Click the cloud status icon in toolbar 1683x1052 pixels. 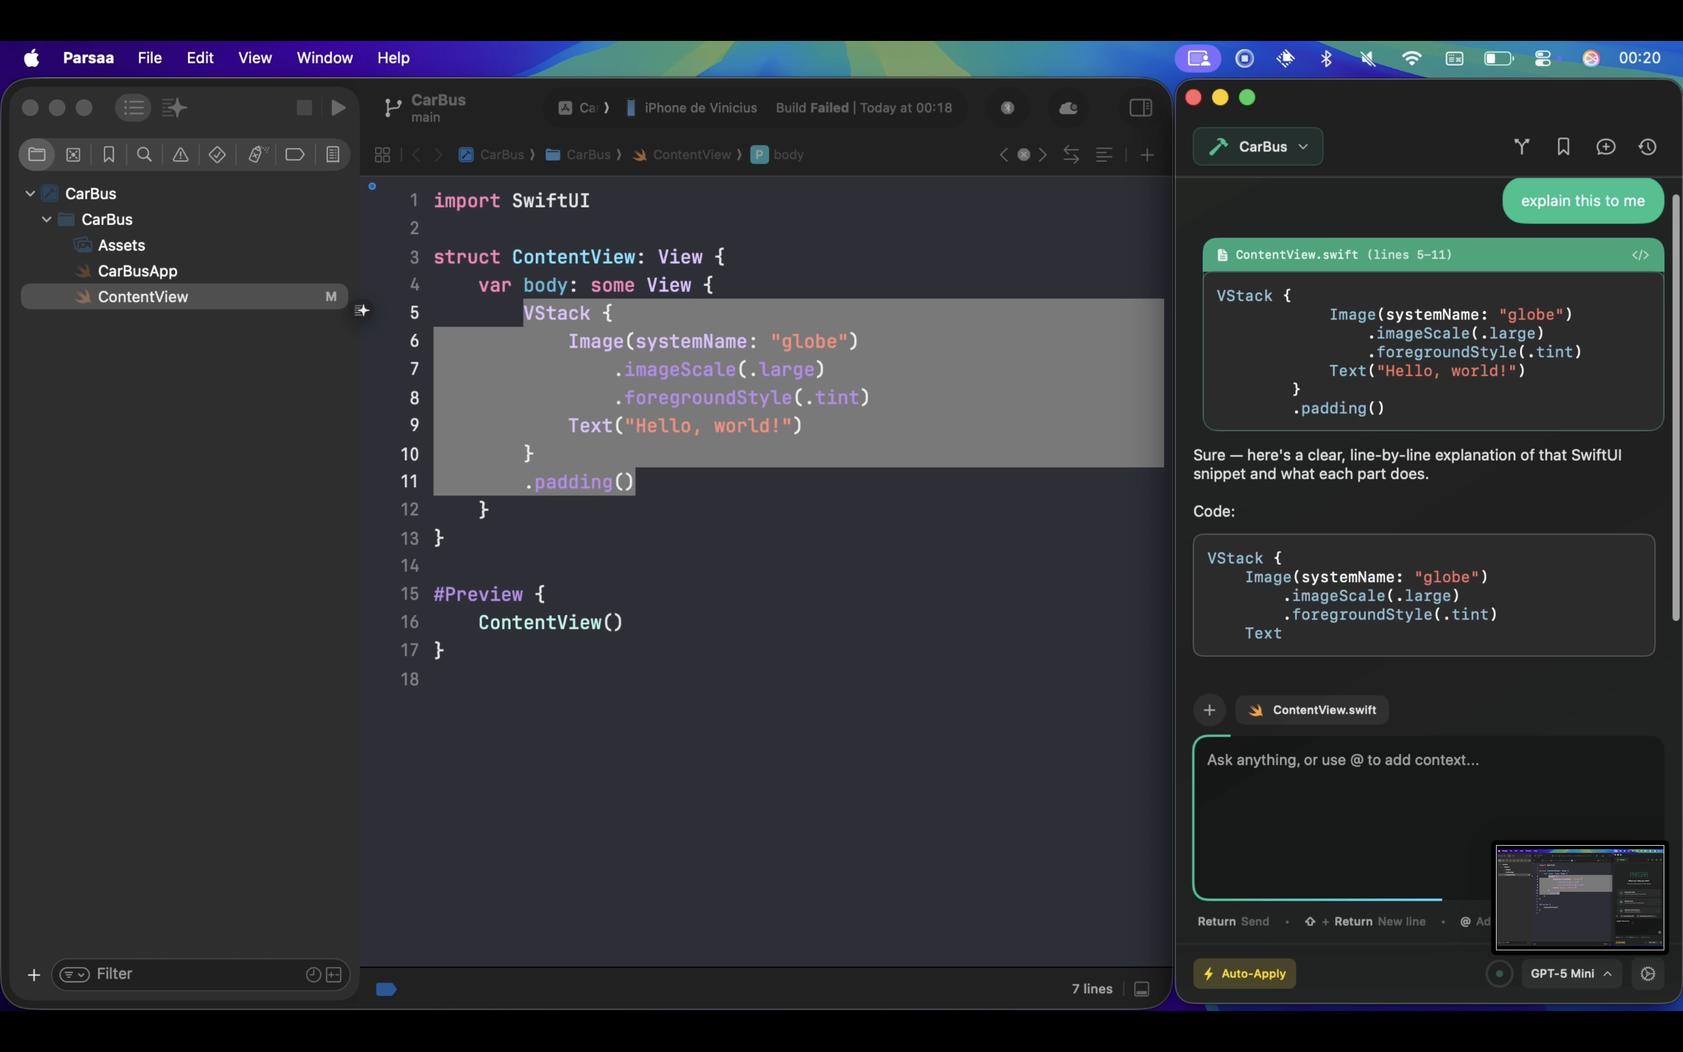tap(1068, 108)
